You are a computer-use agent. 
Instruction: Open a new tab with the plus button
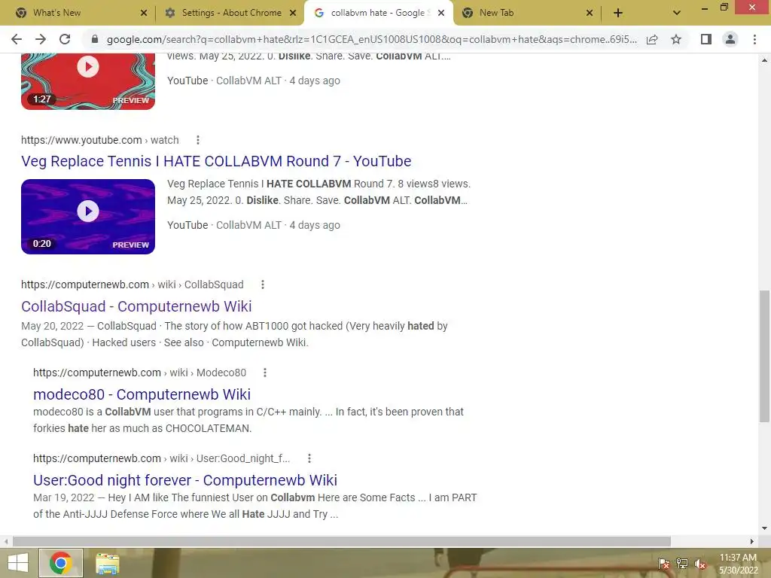click(x=618, y=13)
